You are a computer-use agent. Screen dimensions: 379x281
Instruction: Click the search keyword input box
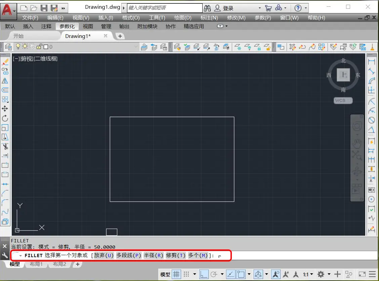pyautogui.click(x=165, y=8)
